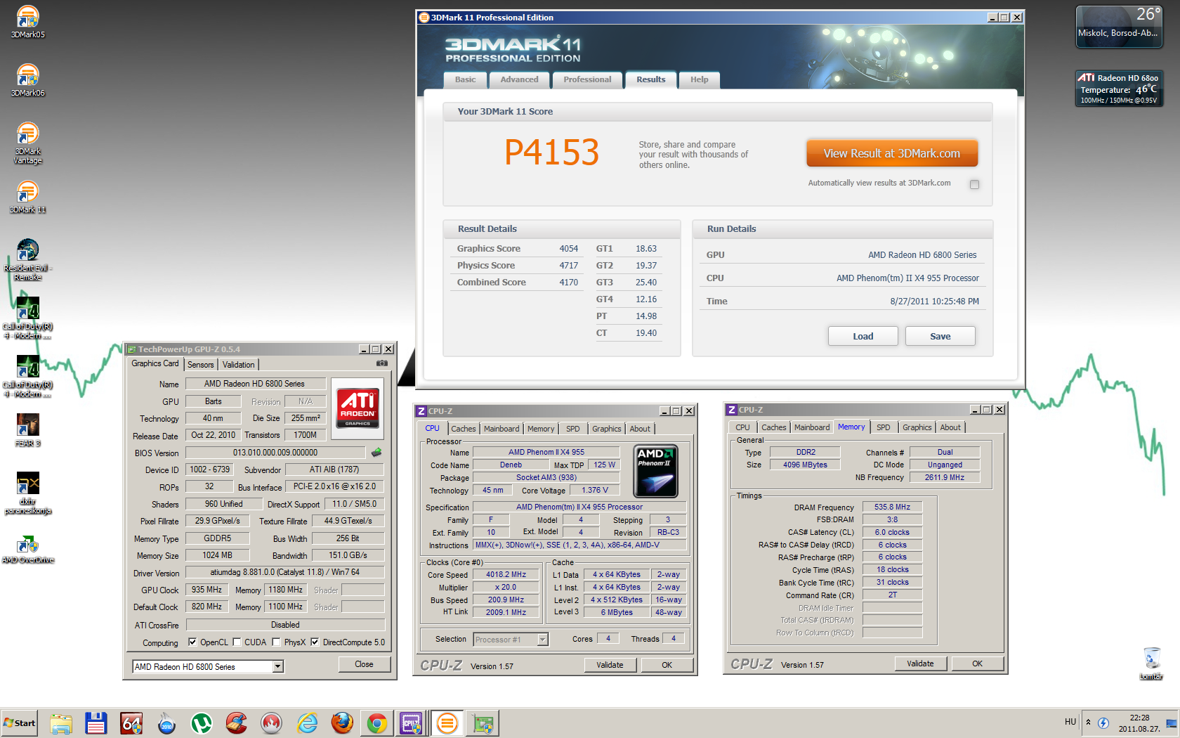Toggle the CUDA checkbox in GPU-Z
Screen dimensions: 1180x738
click(237, 642)
